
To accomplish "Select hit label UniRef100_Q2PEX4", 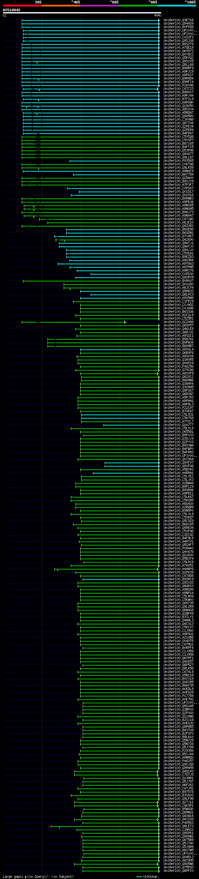I will [178, 127].
